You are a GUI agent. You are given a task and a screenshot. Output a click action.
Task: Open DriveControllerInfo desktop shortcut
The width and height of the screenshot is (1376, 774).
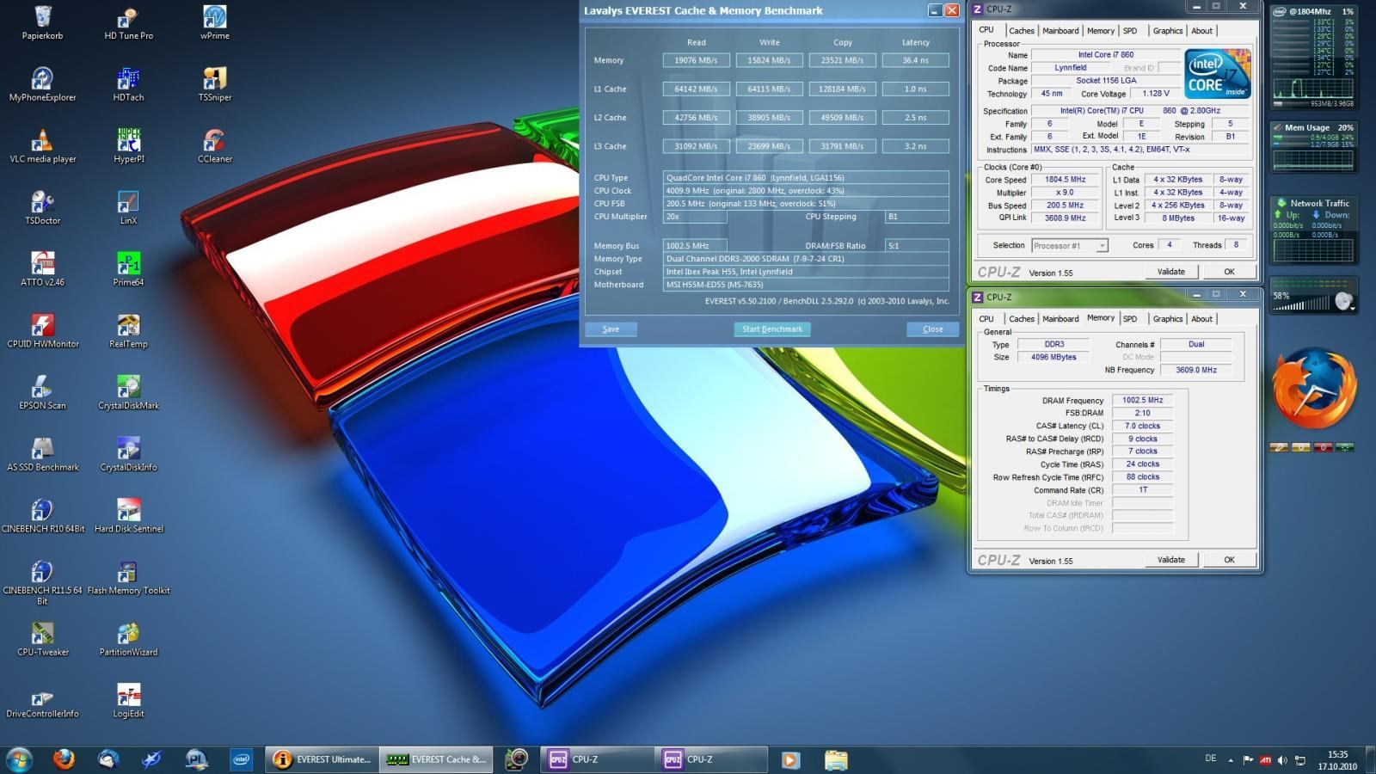coord(42,702)
